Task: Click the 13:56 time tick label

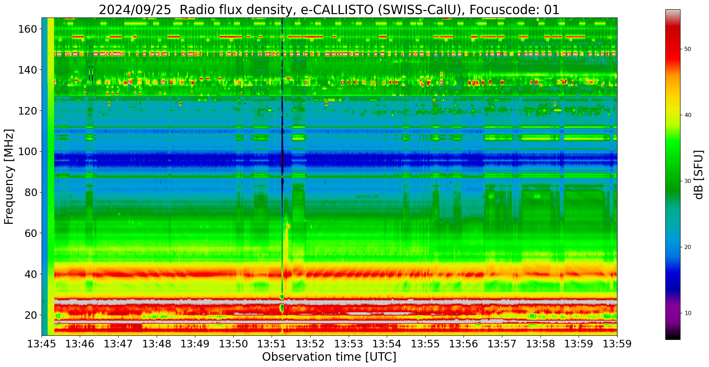Action: point(463,344)
